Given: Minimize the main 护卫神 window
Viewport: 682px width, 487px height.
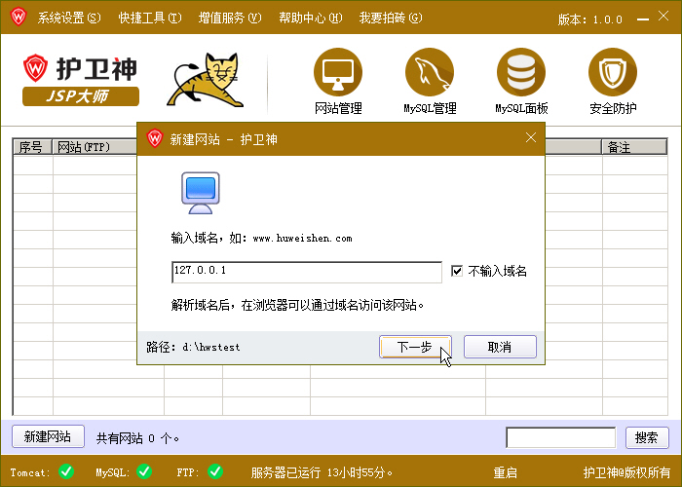Looking at the screenshot, I should (642, 19).
